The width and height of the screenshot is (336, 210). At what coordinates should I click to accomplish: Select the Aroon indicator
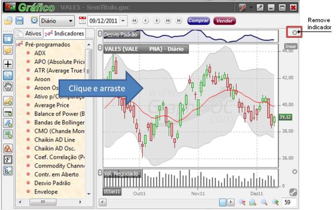42,79
